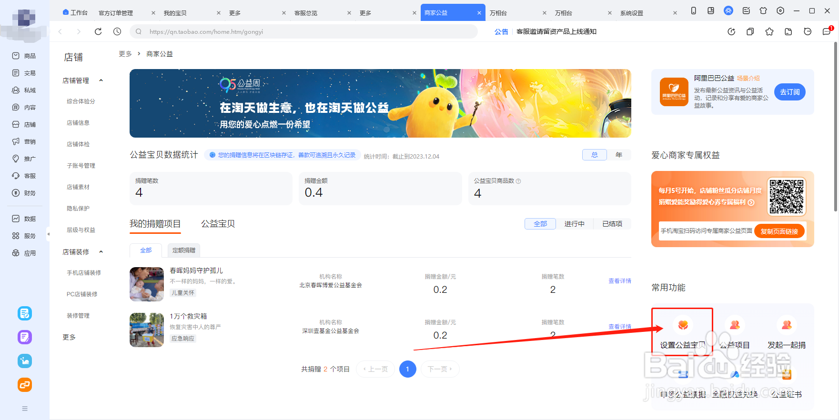Switch to the 系统设置 window tab
The image size is (839, 420).
(x=632, y=13)
